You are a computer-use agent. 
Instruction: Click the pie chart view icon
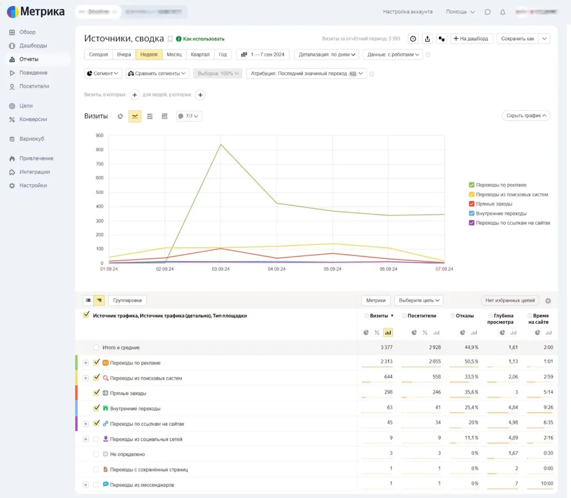[120, 116]
